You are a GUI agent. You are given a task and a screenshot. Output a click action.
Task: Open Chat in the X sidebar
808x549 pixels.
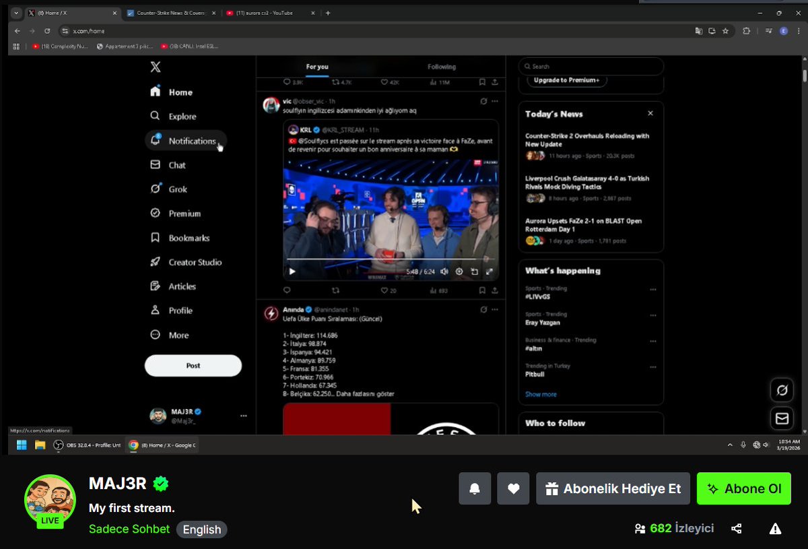pos(168,165)
